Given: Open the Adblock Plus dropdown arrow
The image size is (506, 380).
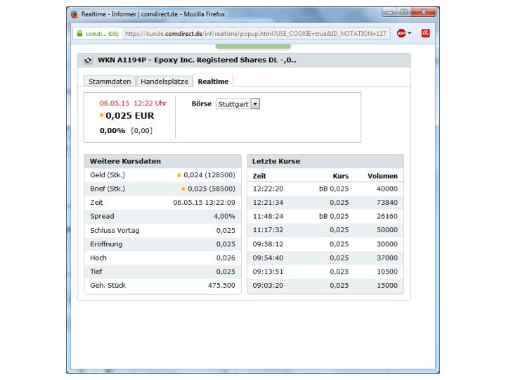Looking at the screenshot, I should [x=410, y=33].
